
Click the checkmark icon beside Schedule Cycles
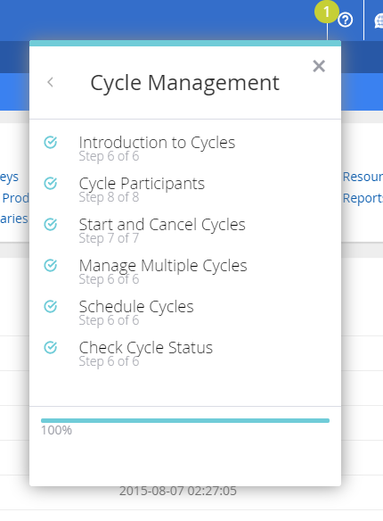click(51, 306)
